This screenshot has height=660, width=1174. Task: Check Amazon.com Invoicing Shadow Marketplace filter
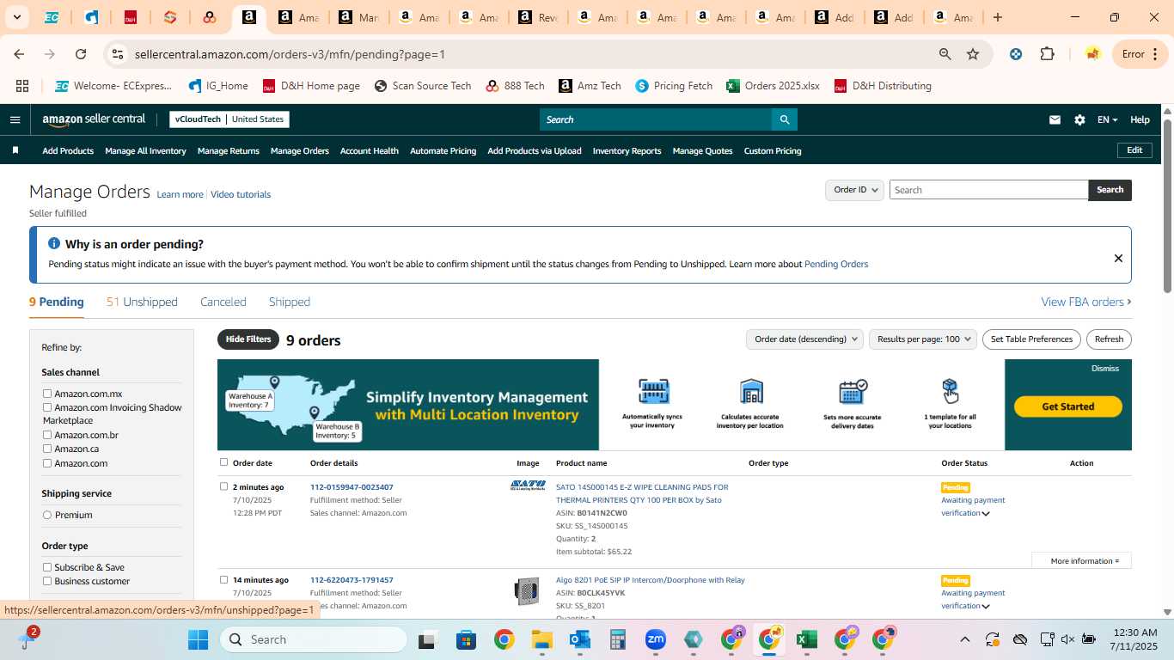pos(47,407)
